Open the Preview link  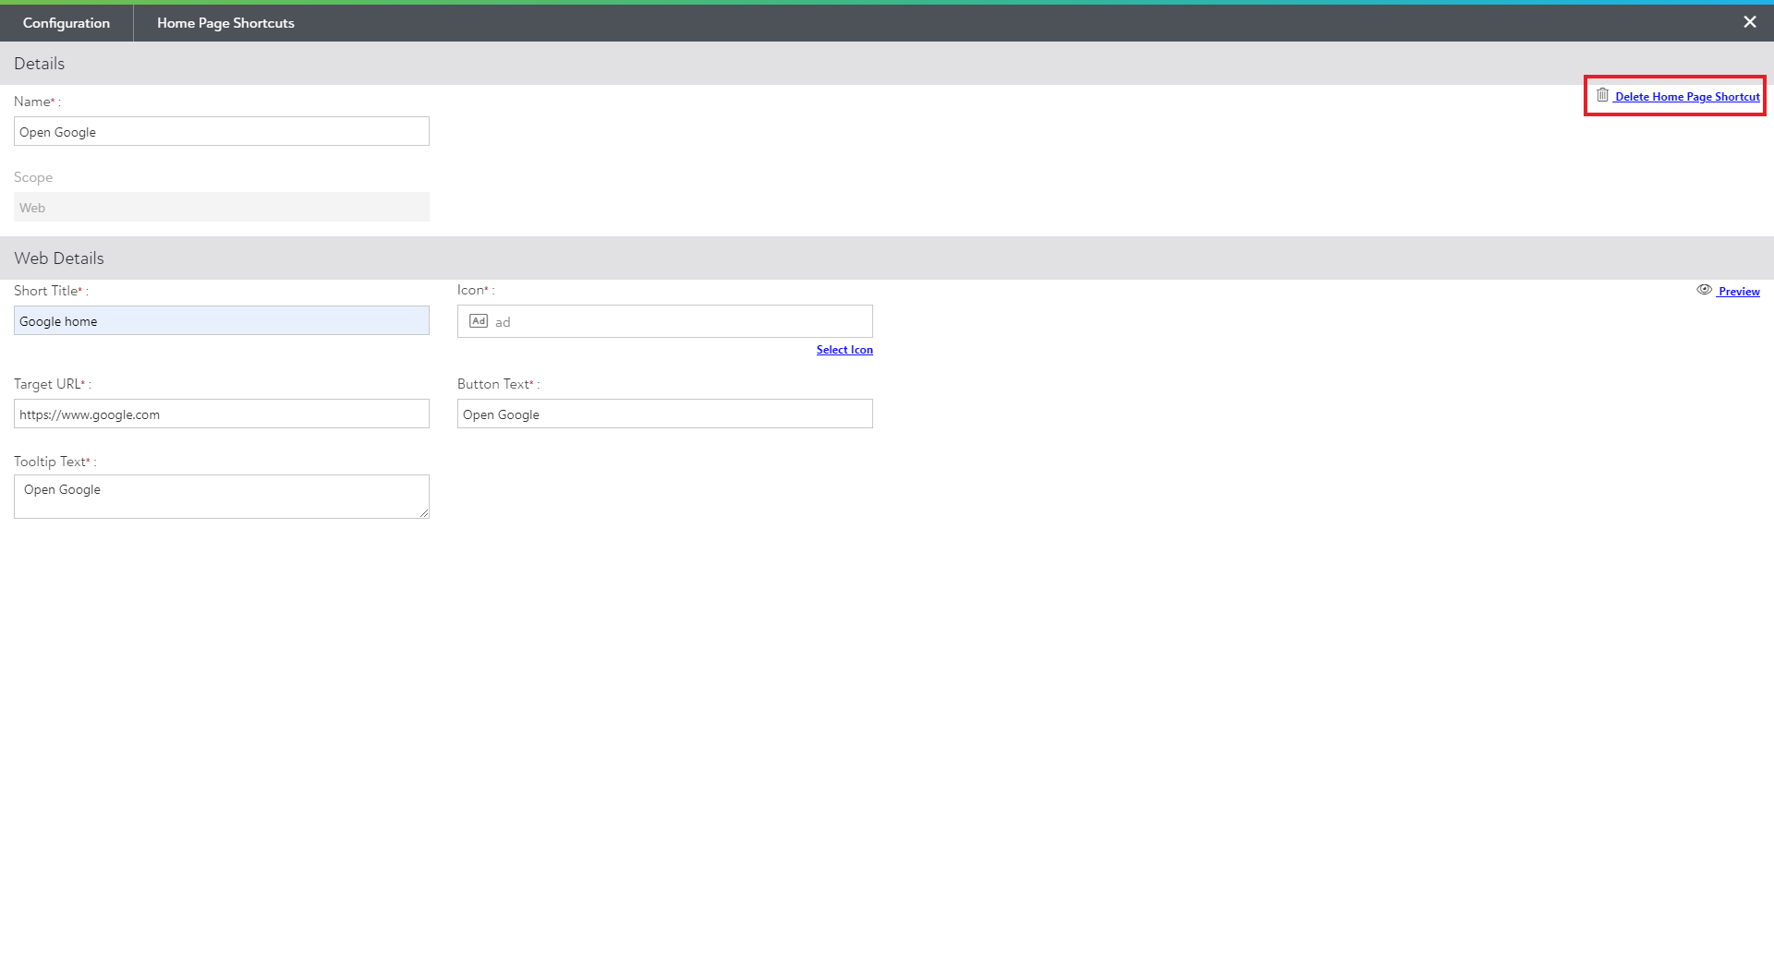point(1738,292)
